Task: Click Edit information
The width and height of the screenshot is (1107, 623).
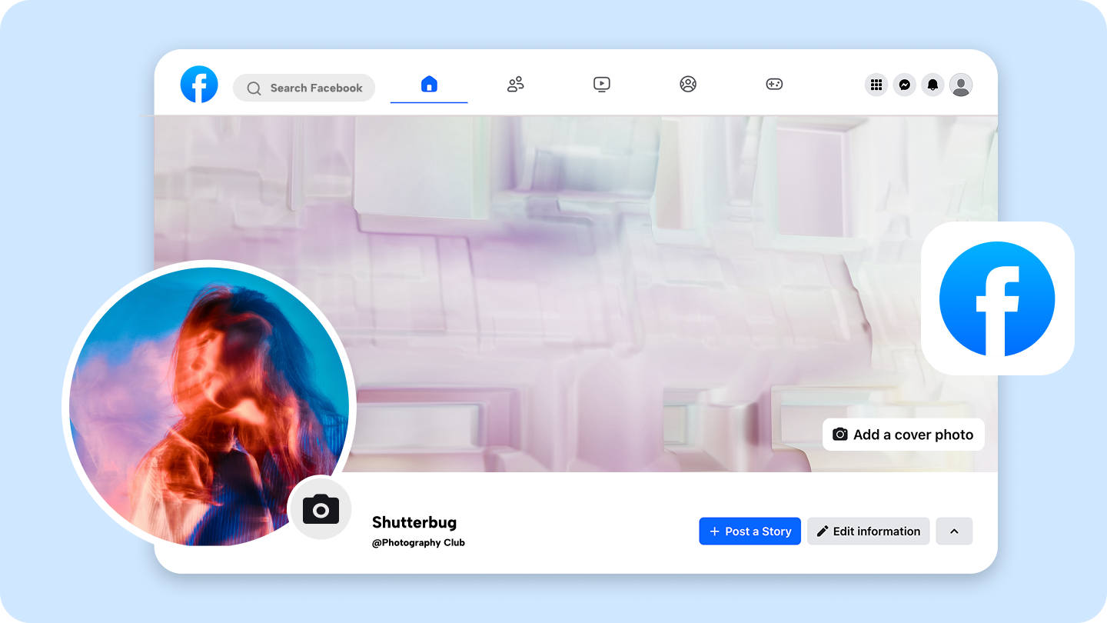Action: (868, 531)
